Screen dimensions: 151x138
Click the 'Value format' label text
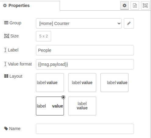pos(20,64)
